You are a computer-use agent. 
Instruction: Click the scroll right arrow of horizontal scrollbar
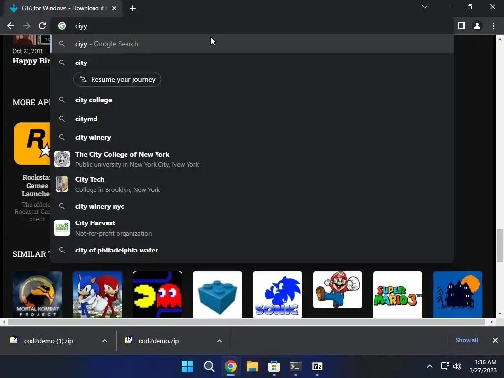[492, 322]
